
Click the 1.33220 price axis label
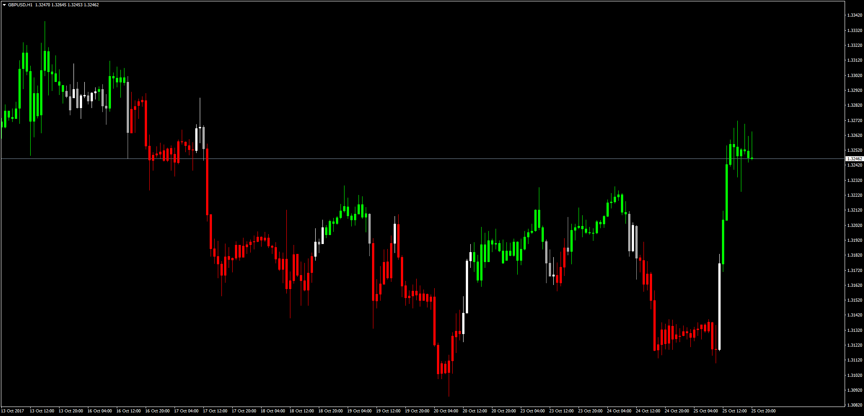[855, 45]
